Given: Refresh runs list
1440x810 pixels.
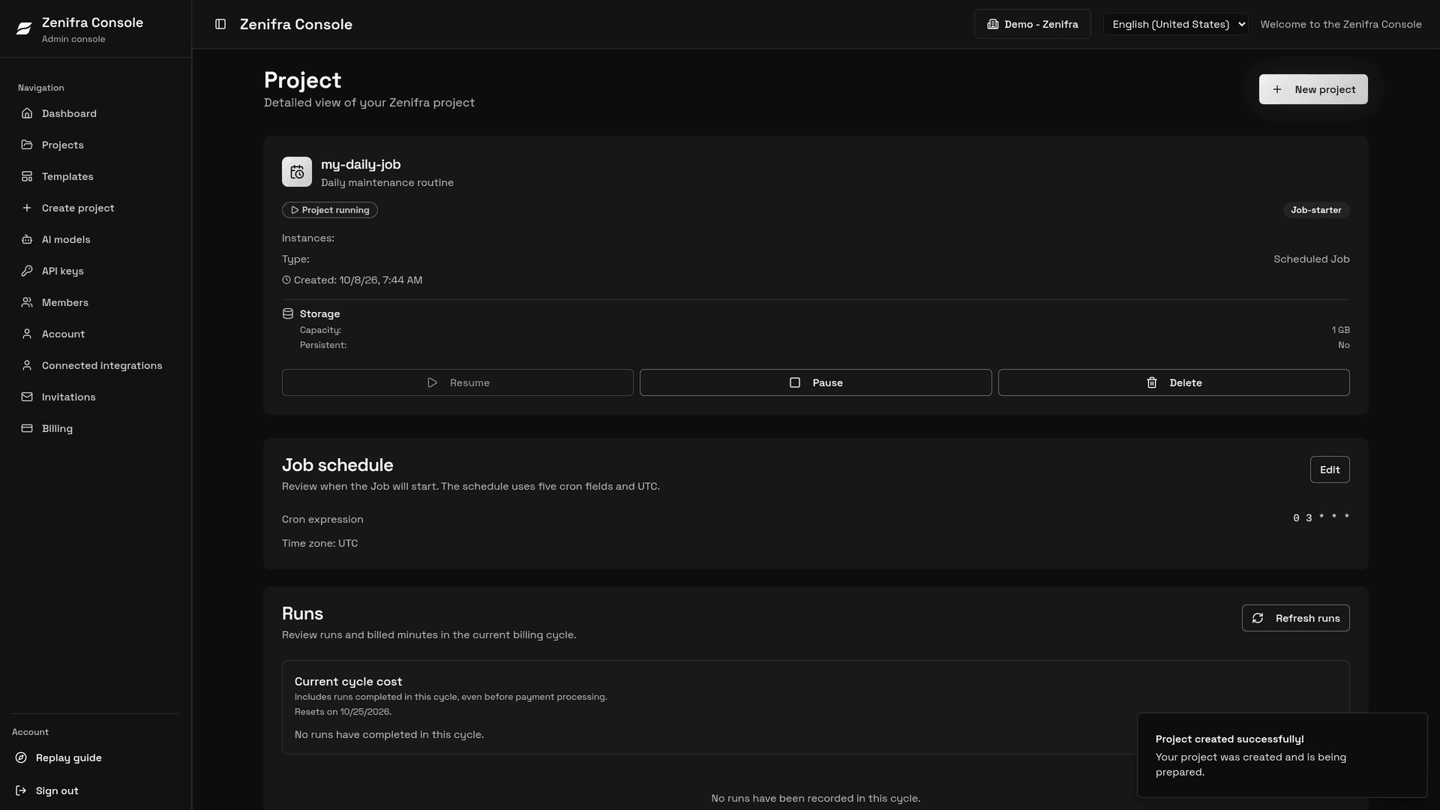Looking at the screenshot, I should tap(1295, 618).
